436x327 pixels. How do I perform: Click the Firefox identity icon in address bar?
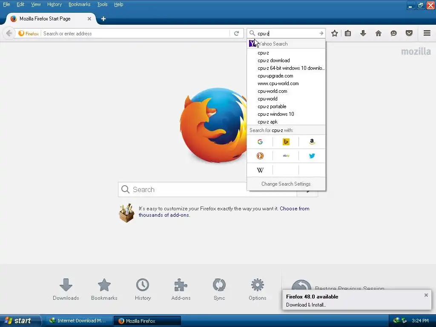click(29, 33)
